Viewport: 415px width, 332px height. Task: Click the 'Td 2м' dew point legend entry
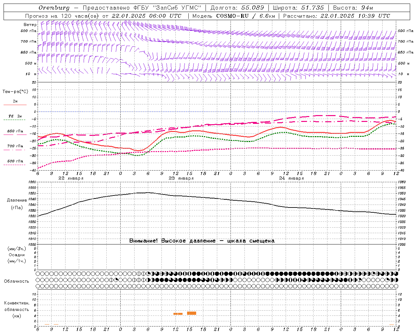tap(15, 116)
